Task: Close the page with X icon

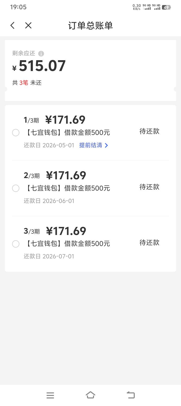Action: pyautogui.click(x=28, y=25)
